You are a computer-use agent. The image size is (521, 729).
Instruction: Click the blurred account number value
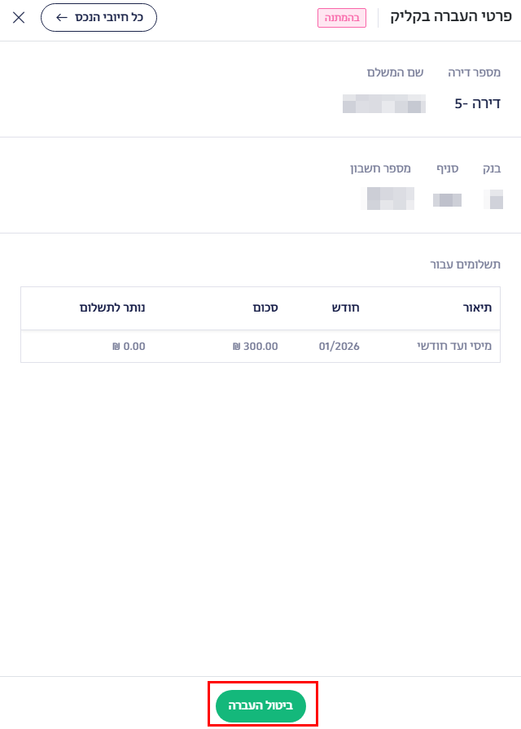point(388,198)
